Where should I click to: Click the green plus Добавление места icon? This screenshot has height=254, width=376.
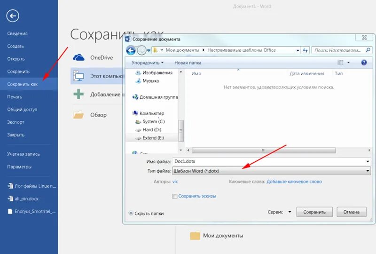click(x=78, y=94)
